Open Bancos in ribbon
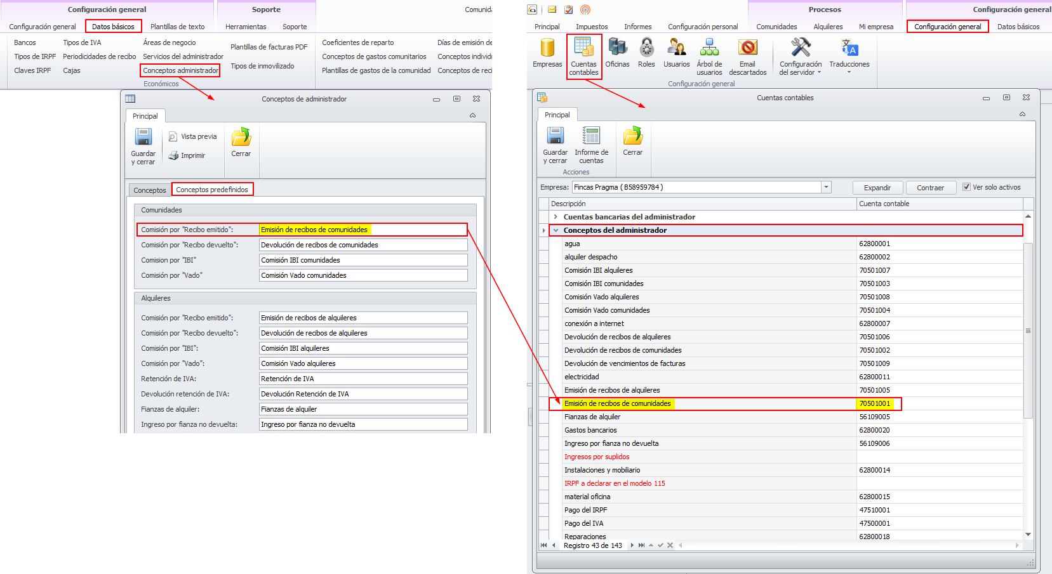1052x574 pixels. (25, 42)
